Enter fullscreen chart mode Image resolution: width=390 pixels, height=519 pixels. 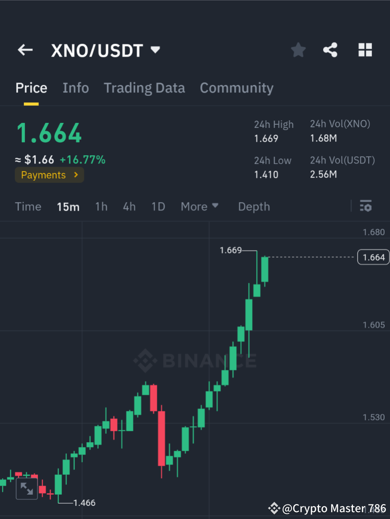click(x=27, y=488)
